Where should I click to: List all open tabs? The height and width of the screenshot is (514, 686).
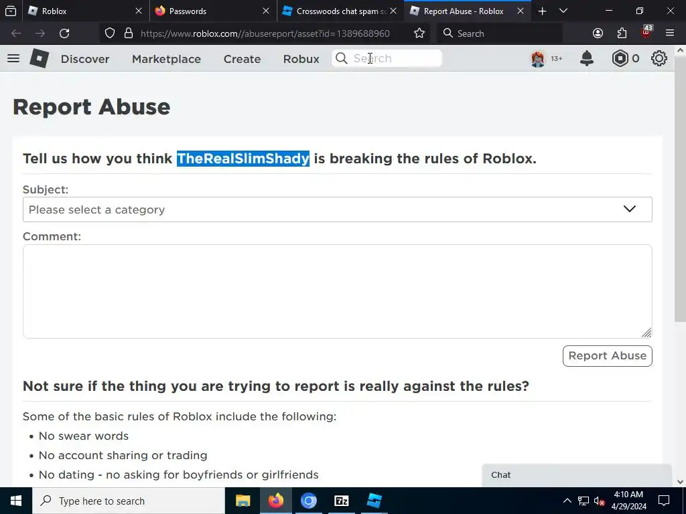563,11
